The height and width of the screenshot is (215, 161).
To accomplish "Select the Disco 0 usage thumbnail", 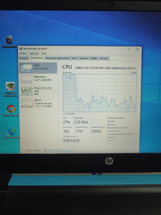I will click(27, 91).
